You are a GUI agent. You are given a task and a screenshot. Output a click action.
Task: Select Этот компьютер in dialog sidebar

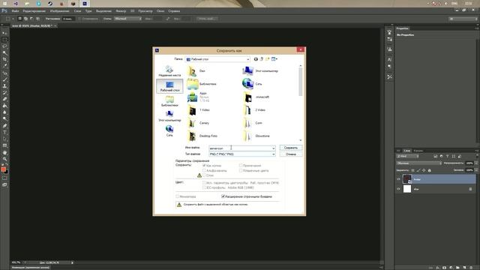[169, 116]
